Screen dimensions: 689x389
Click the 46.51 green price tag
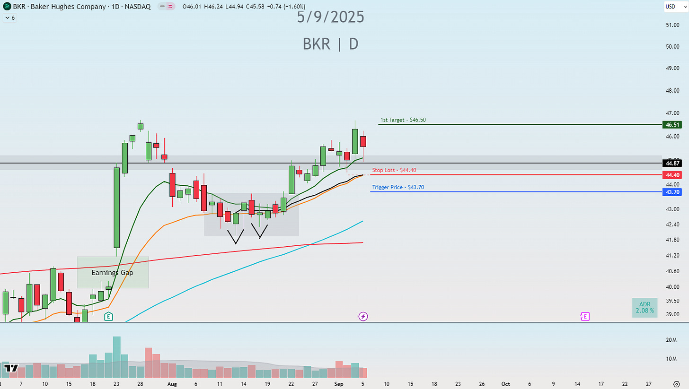673,125
